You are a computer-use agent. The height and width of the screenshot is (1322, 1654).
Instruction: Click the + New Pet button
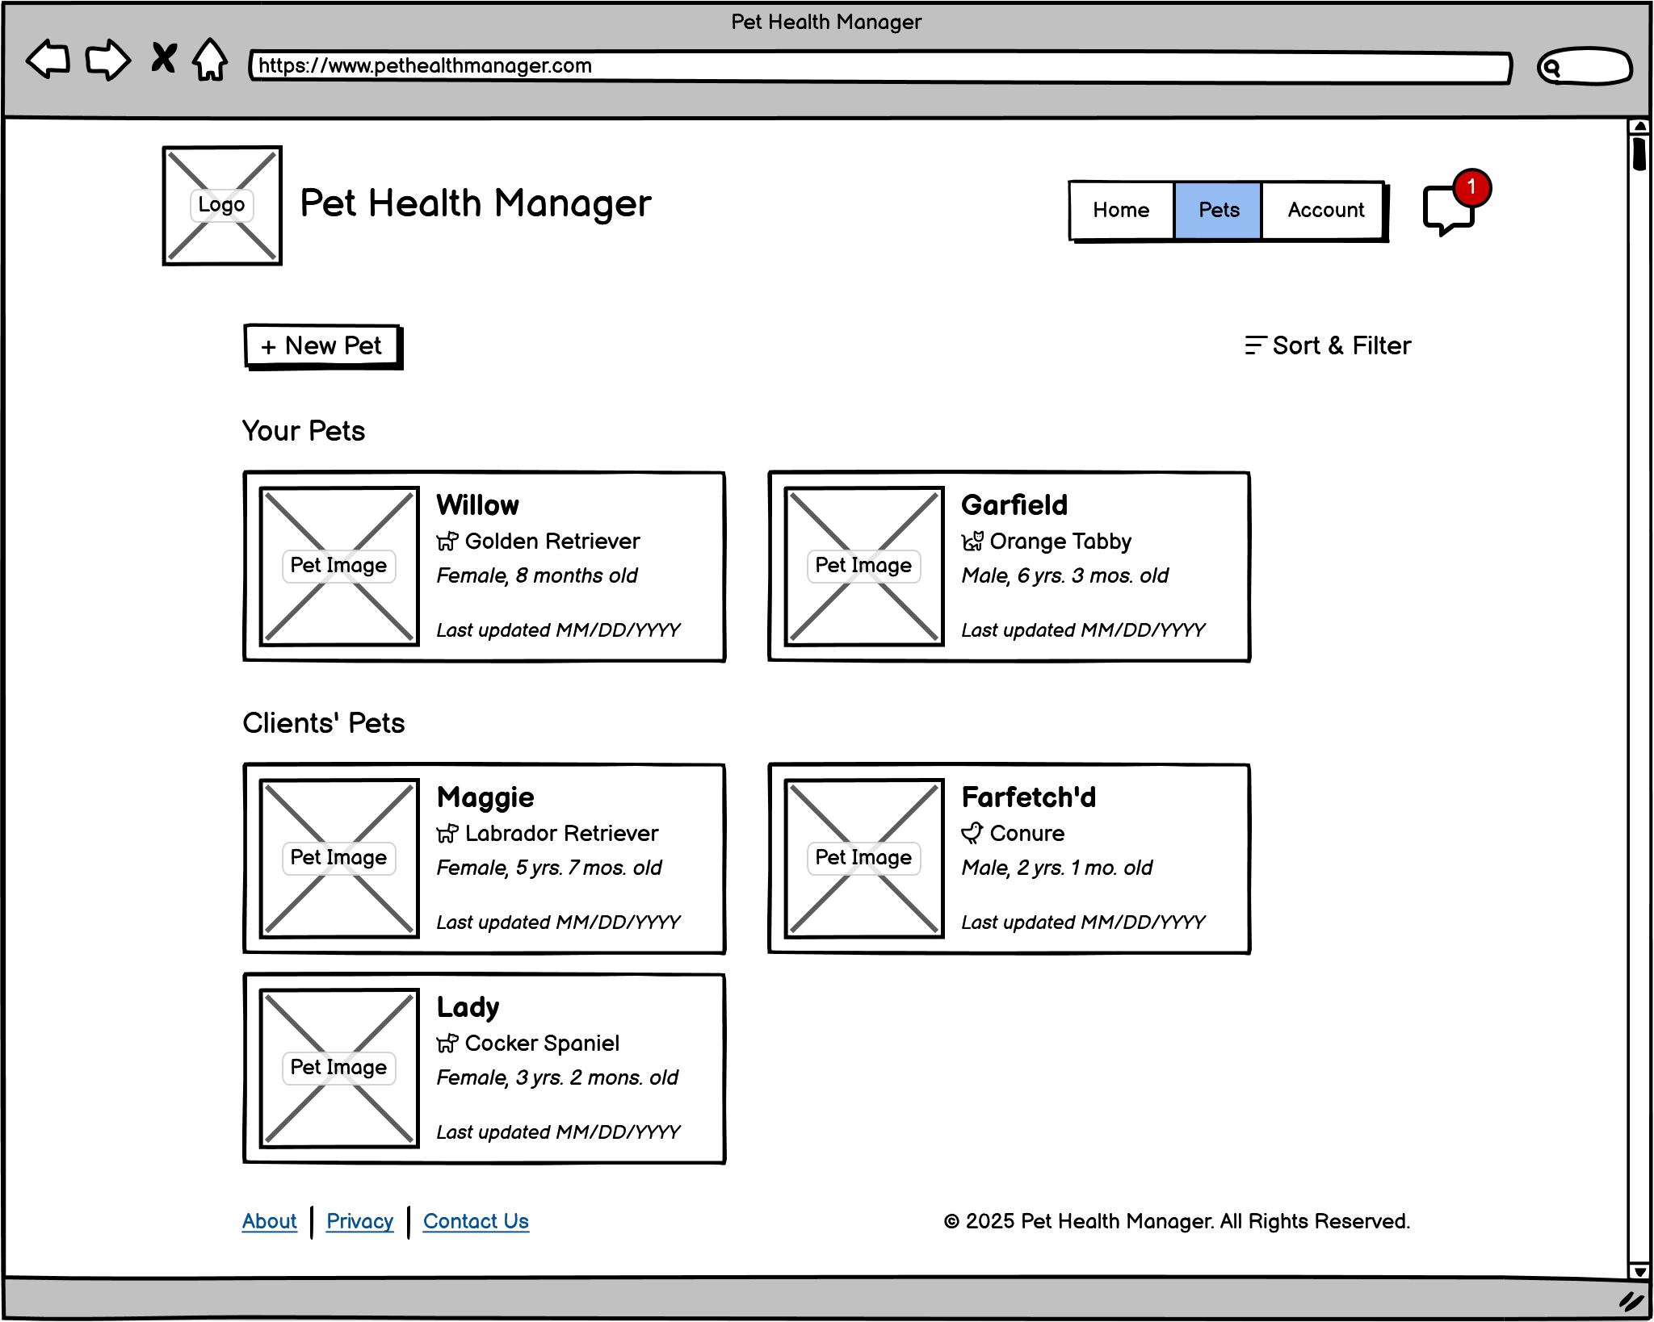click(x=321, y=346)
